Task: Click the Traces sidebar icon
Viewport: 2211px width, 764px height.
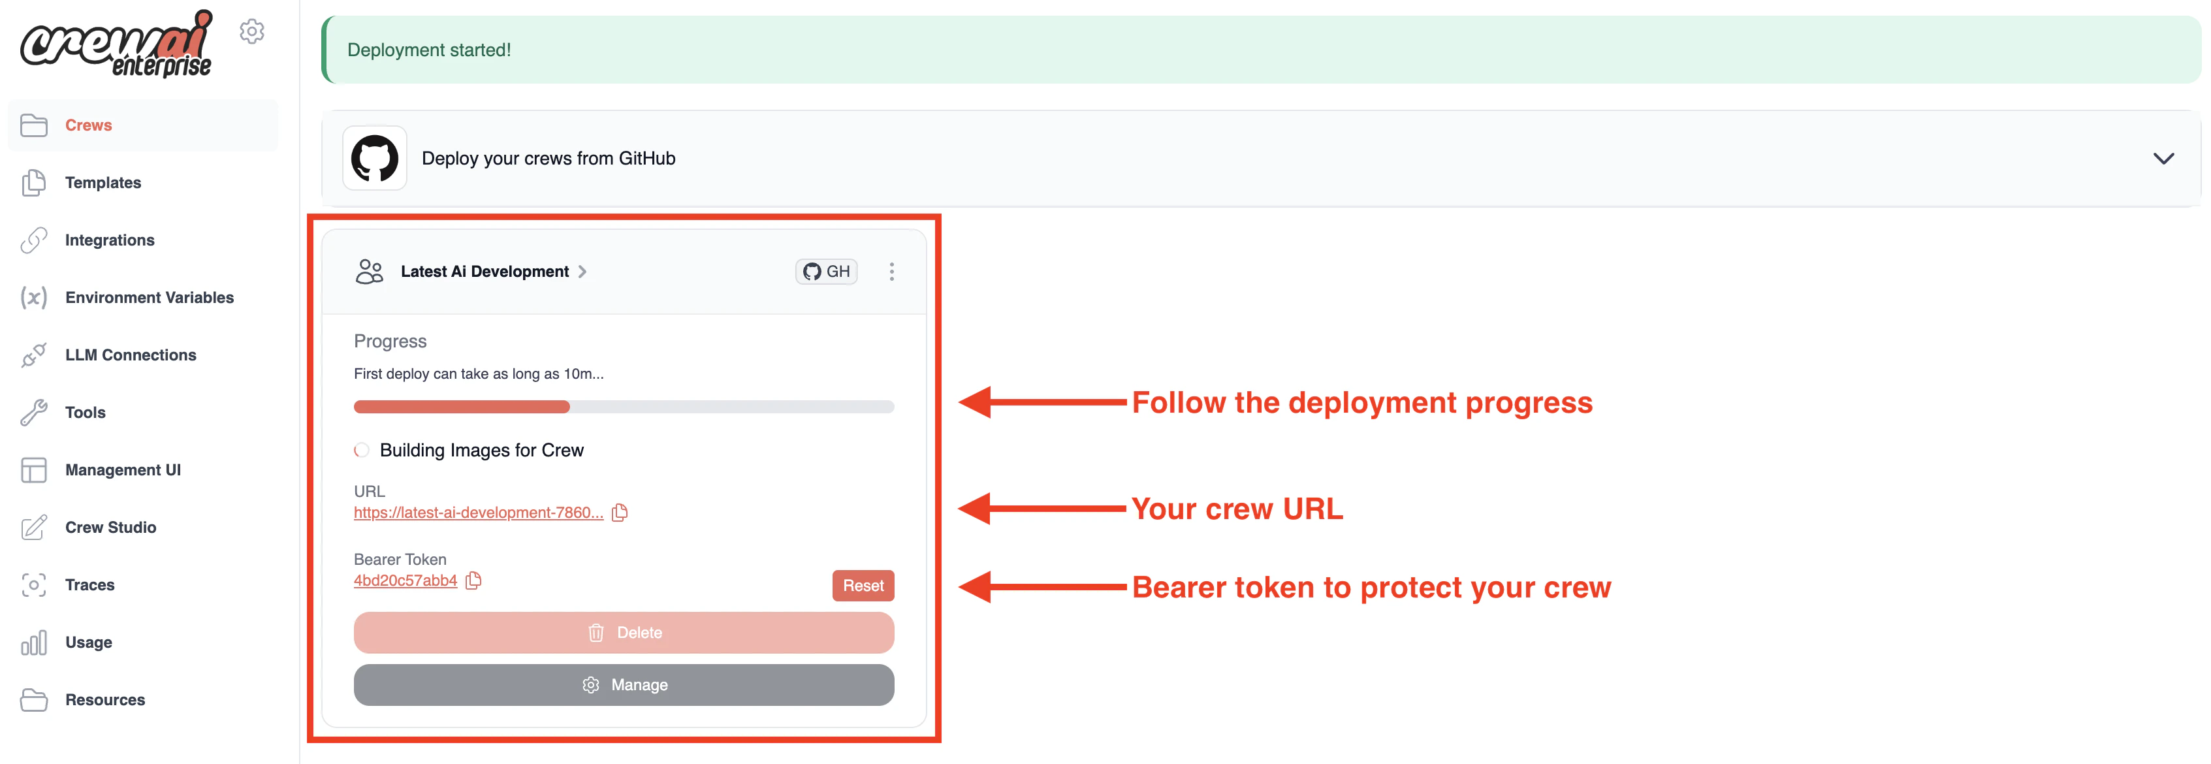Action: pyautogui.click(x=33, y=584)
